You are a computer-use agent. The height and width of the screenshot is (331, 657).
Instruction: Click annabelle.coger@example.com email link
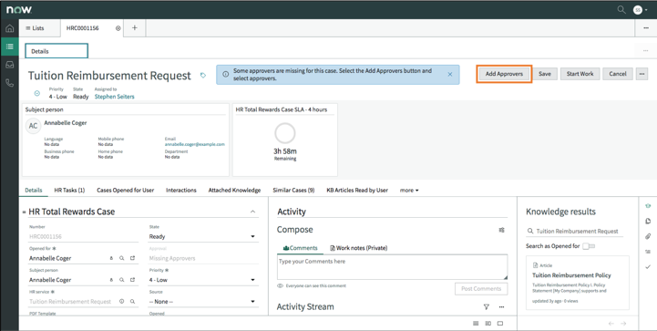click(x=194, y=144)
